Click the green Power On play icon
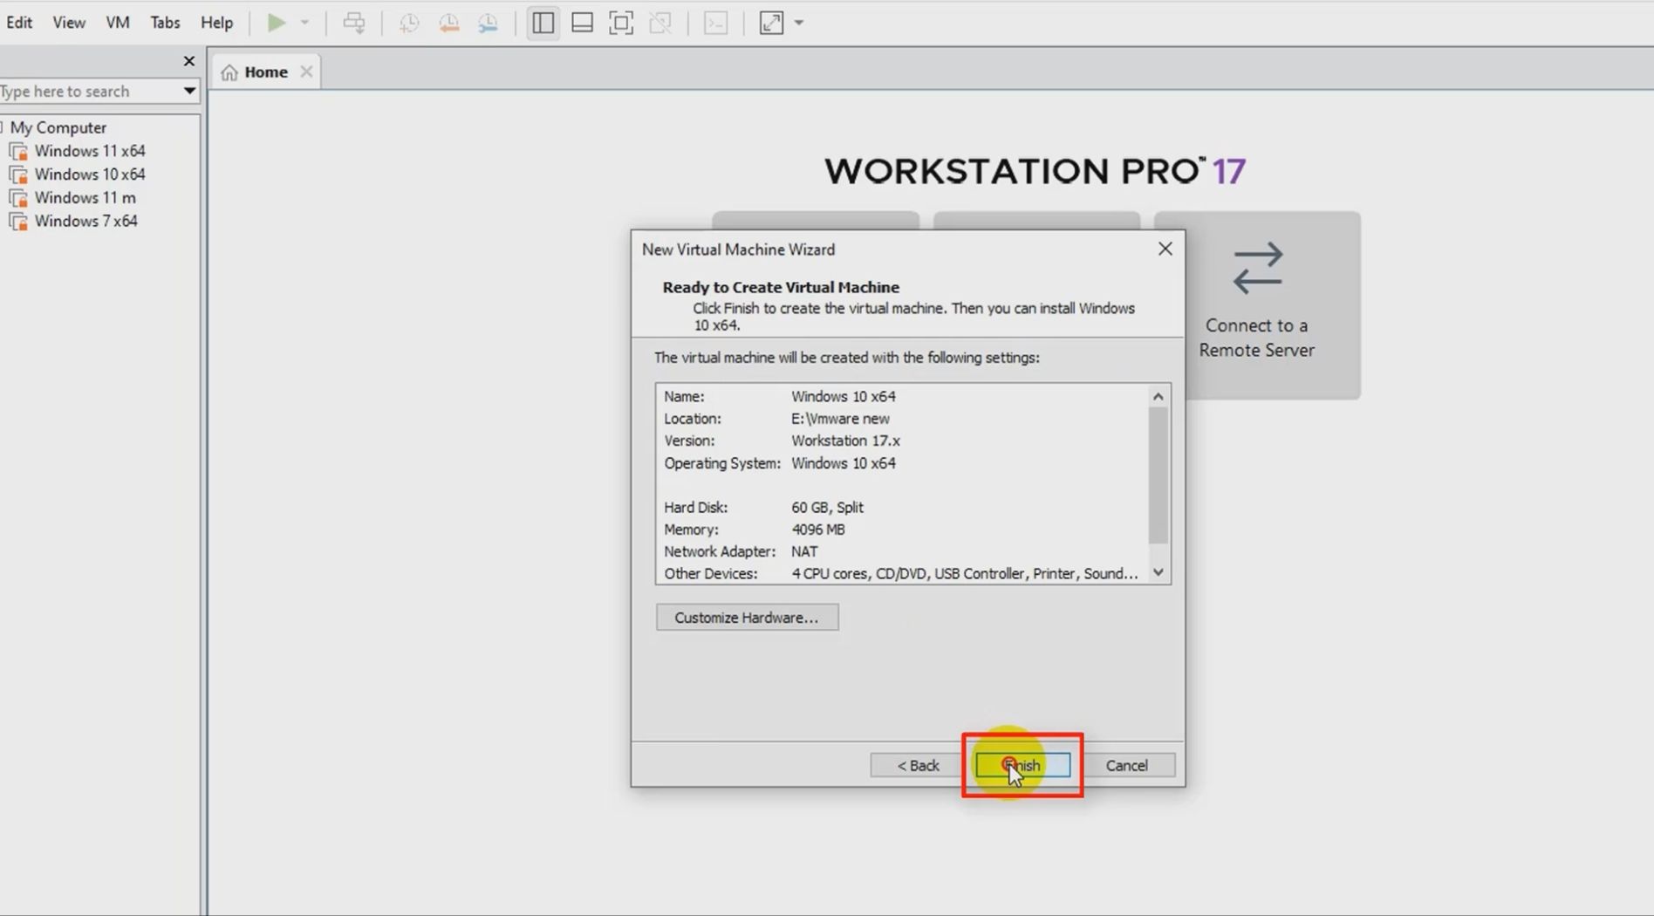The width and height of the screenshot is (1654, 916). tap(276, 23)
